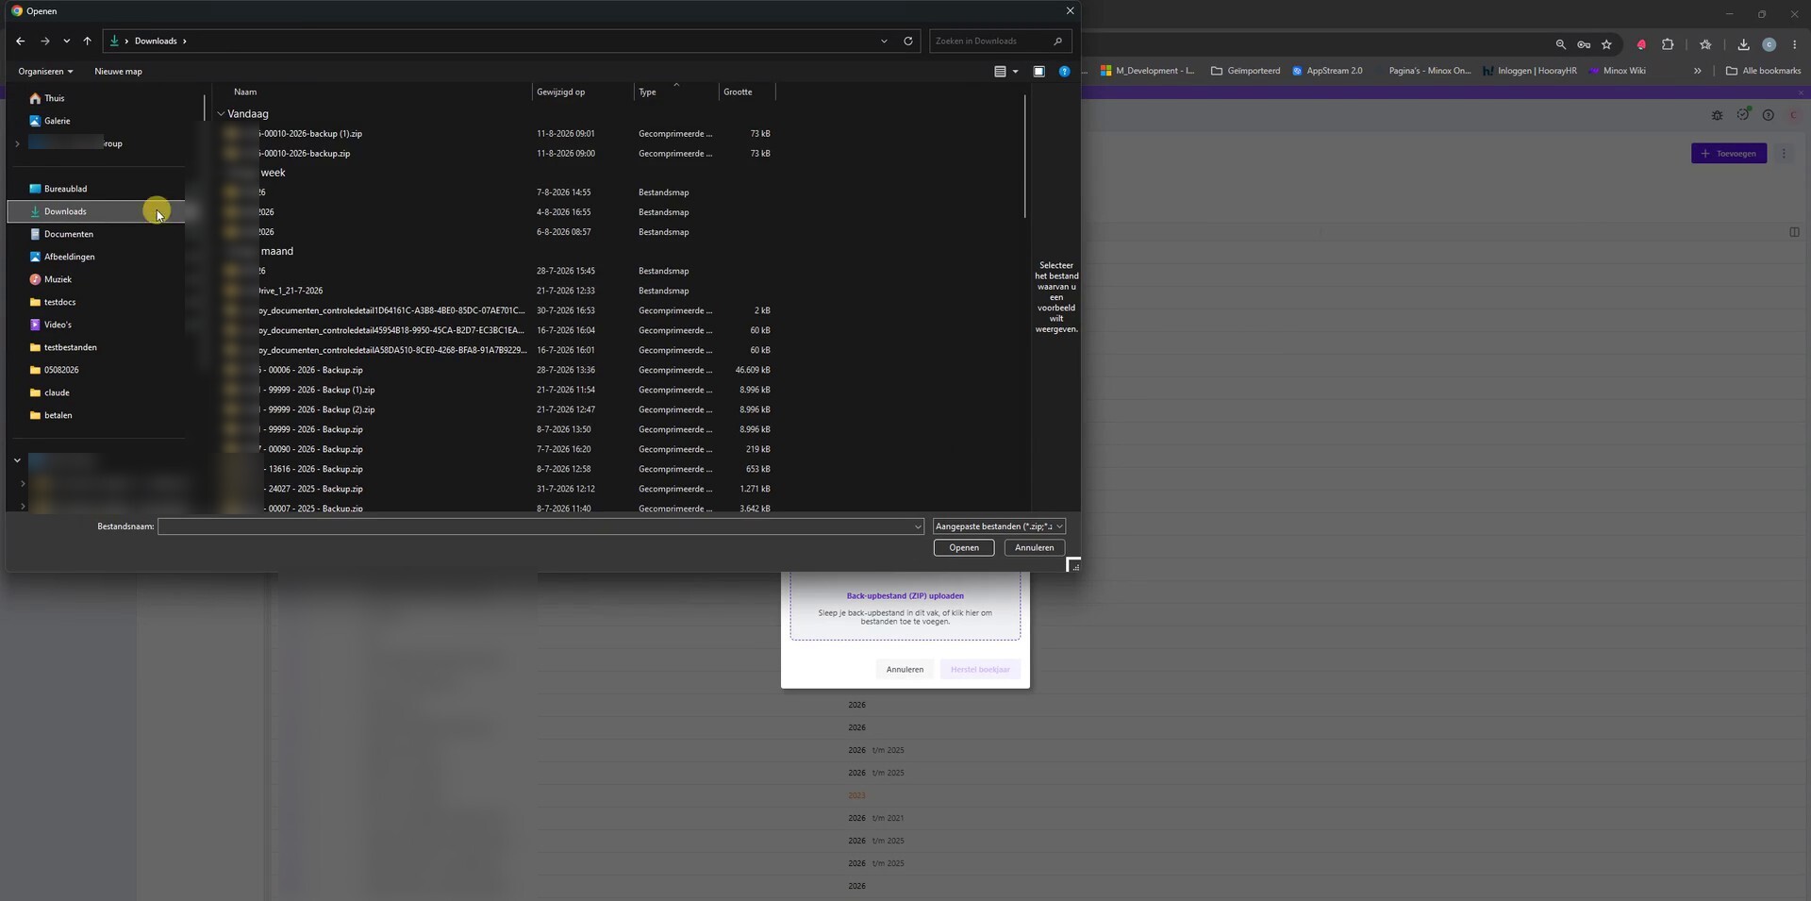Bookmark this page with the Chrome star icon

point(1606,44)
